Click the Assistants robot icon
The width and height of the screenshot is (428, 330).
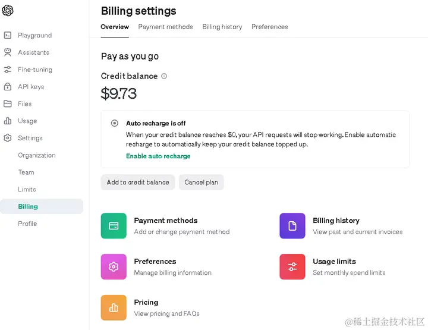(x=8, y=52)
